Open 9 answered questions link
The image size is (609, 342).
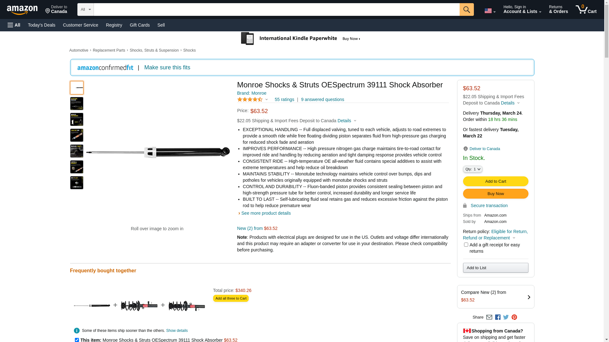pyautogui.click(x=322, y=99)
